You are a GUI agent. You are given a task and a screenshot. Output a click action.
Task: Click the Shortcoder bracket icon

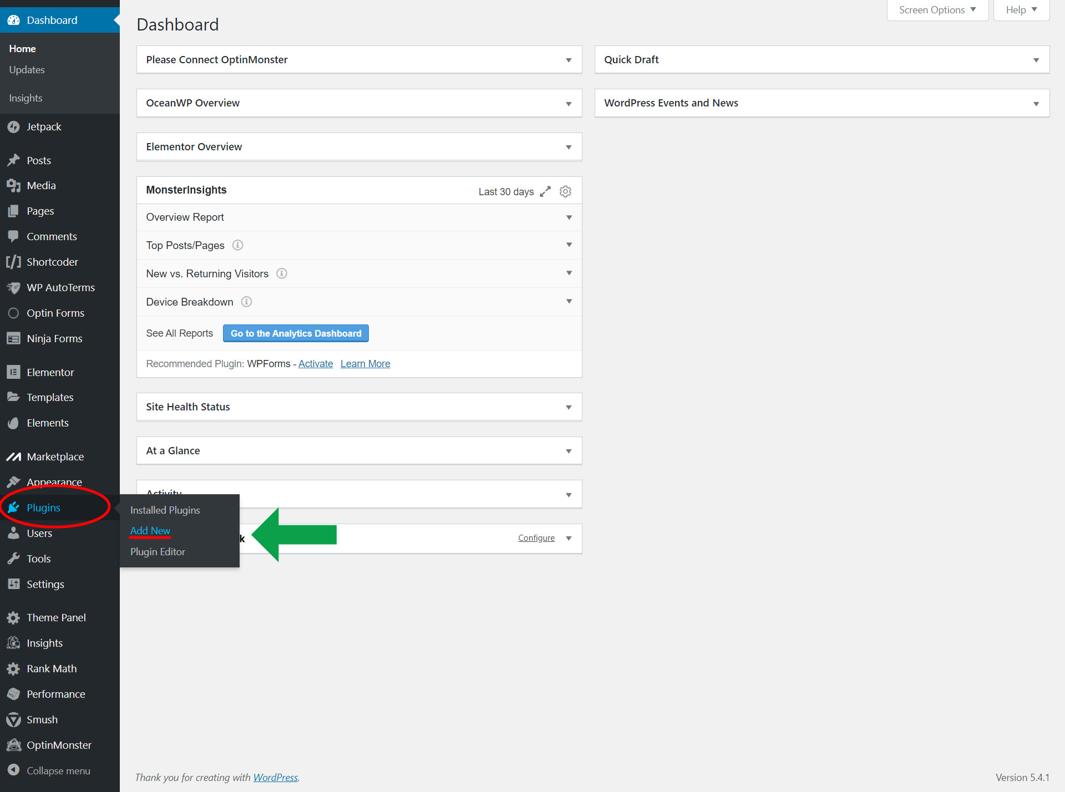click(13, 262)
